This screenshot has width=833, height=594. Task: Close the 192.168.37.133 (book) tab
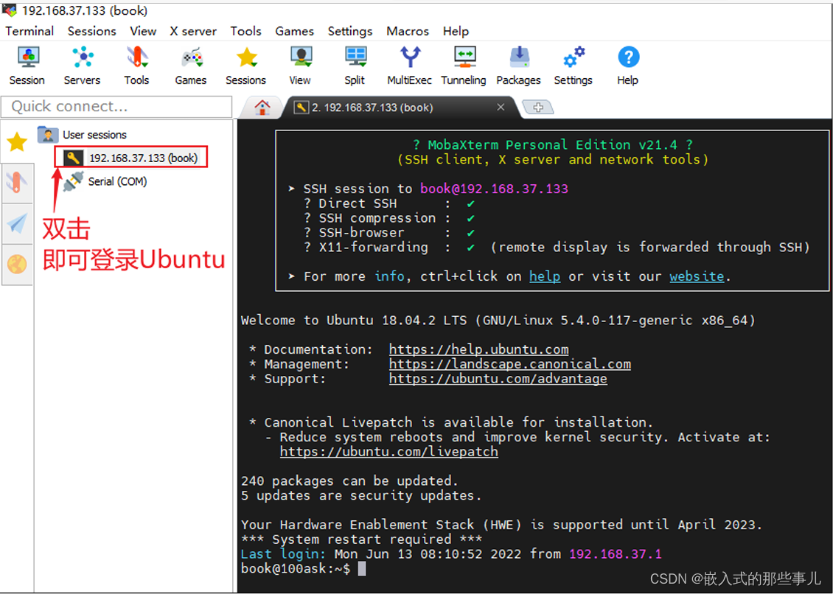click(501, 108)
